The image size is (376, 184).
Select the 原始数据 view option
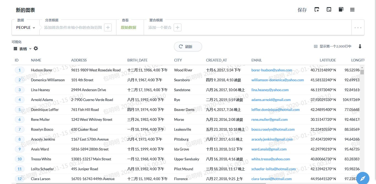[129, 27]
